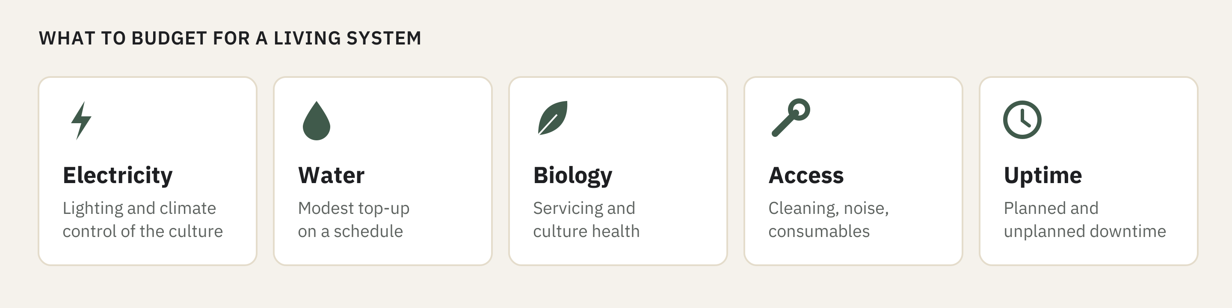Open the Water card
This screenshot has width=1232, height=308.
[x=382, y=171]
